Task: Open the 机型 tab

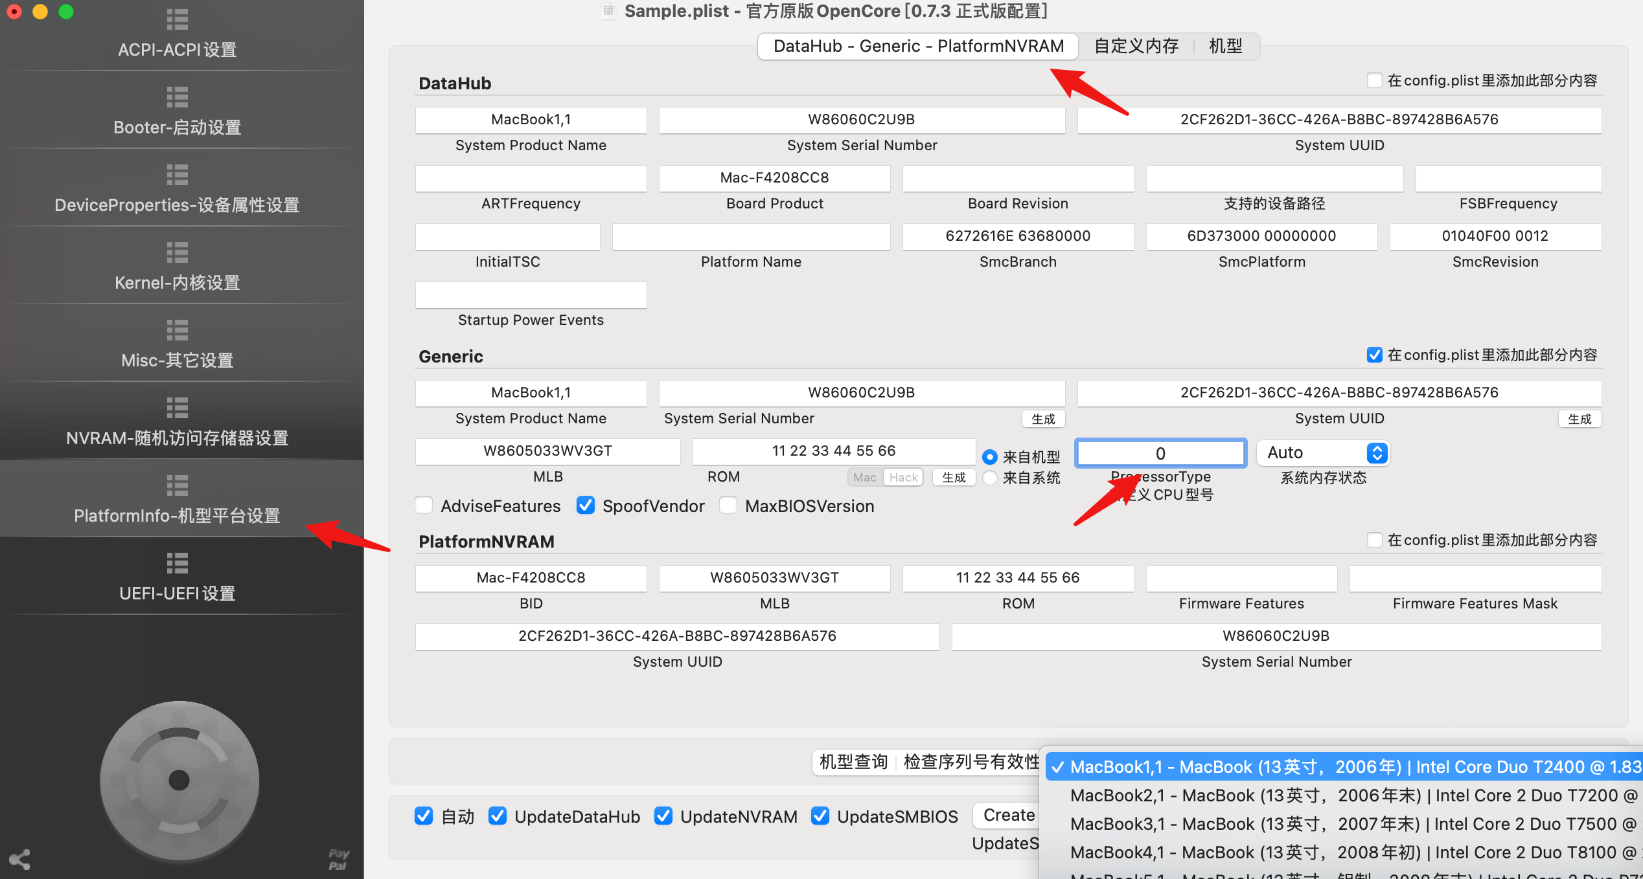Action: (x=1225, y=46)
